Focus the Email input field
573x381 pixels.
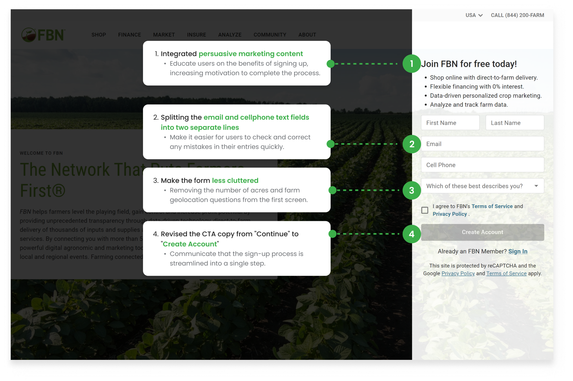point(482,144)
